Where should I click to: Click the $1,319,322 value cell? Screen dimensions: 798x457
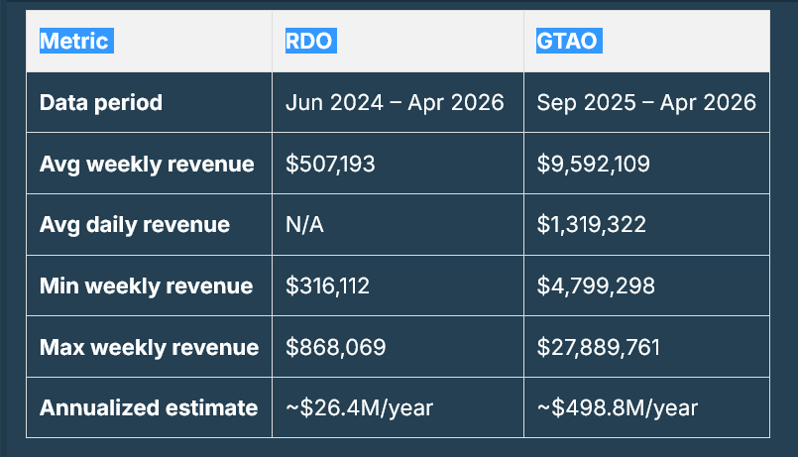(591, 225)
